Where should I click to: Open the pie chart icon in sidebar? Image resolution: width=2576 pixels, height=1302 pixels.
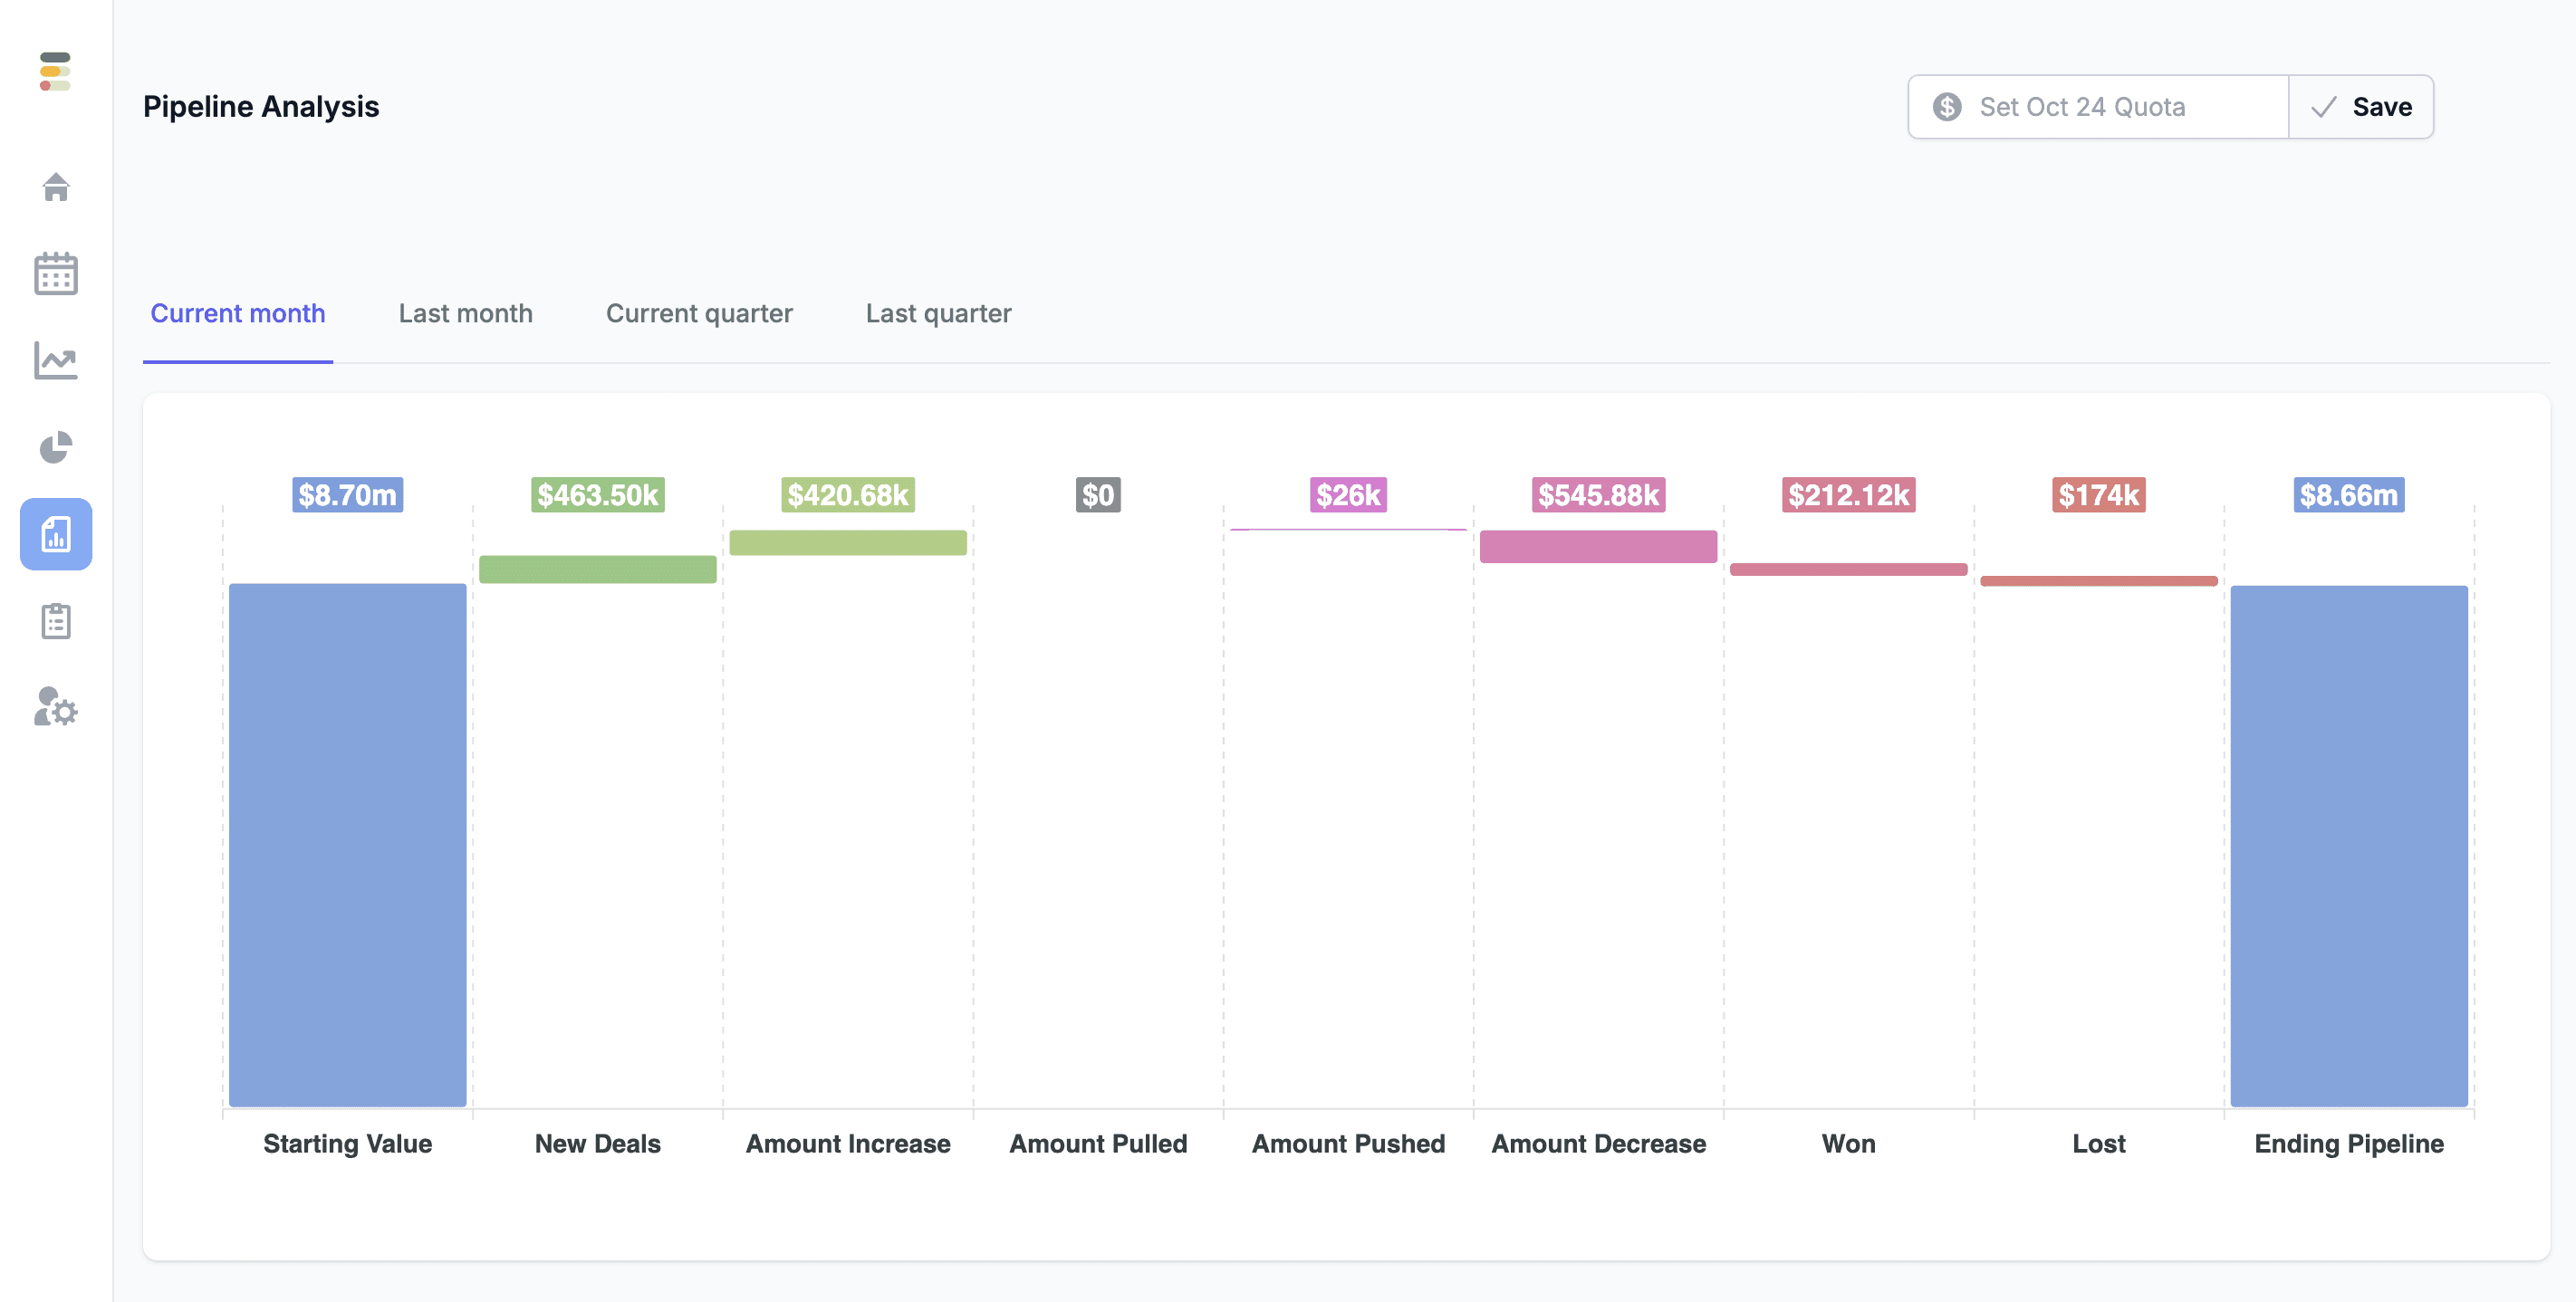pyautogui.click(x=56, y=447)
